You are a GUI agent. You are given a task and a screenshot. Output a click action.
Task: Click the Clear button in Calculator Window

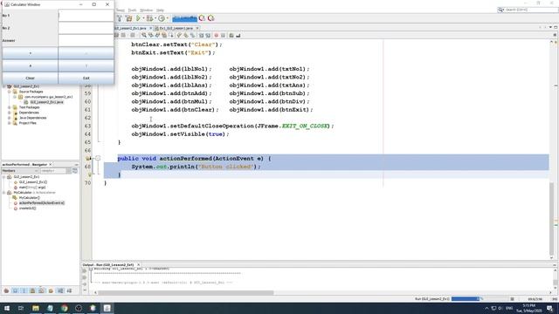[x=31, y=78]
